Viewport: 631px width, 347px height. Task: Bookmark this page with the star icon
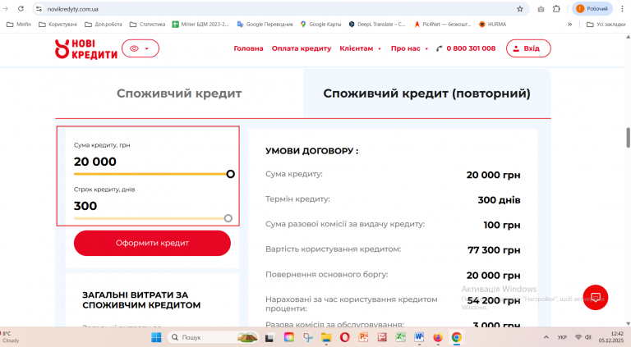click(520, 9)
